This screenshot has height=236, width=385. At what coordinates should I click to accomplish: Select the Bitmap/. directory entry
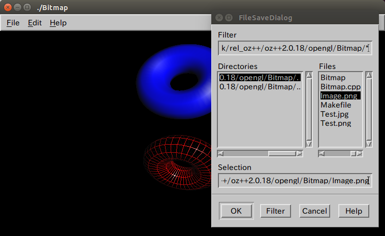click(260, 78)
